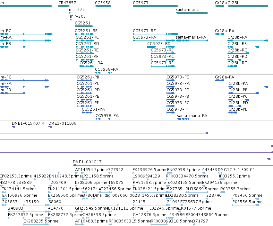Screen dimensions: 273x226
Task: Select EST EK136926.5prime
Action: coord(150,170)
